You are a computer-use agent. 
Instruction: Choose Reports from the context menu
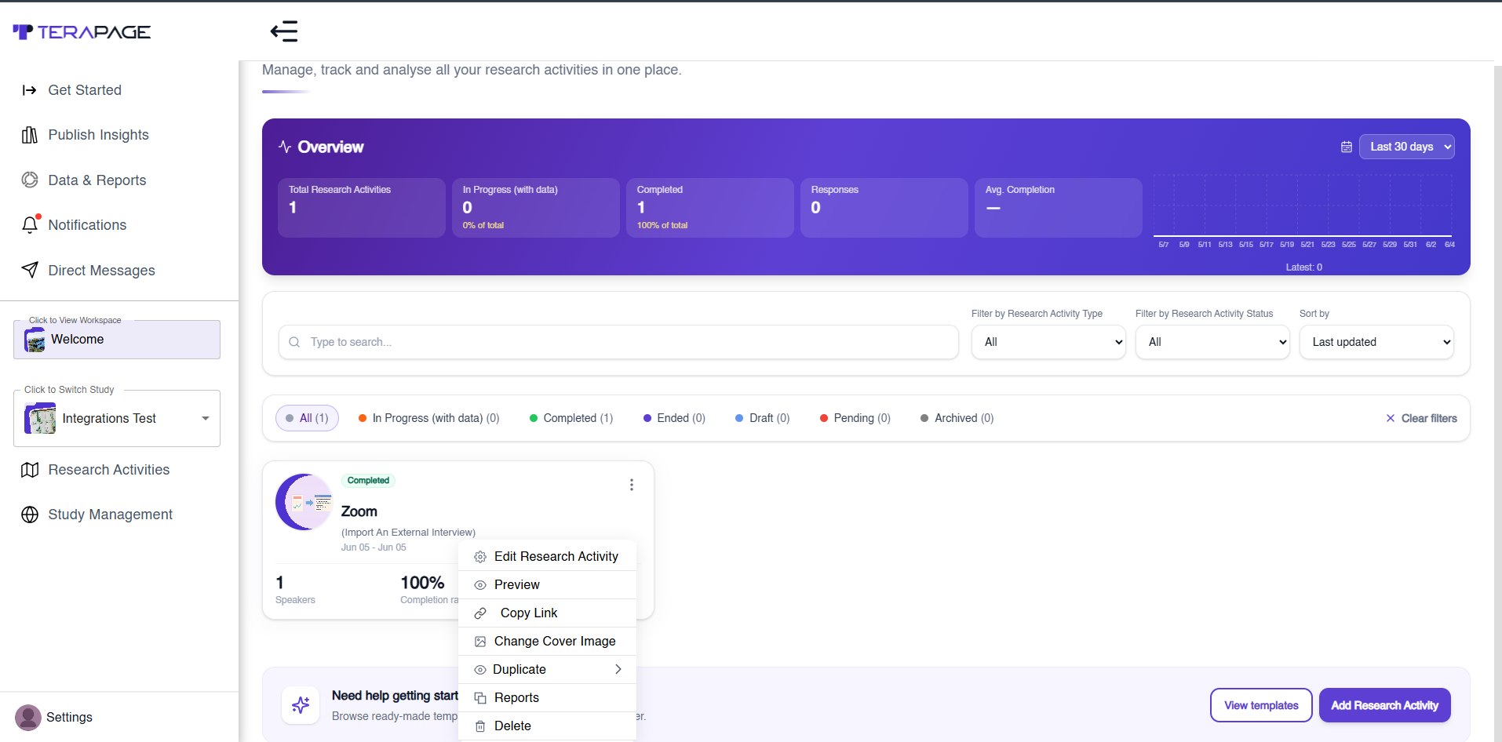(x=547, y=698)
